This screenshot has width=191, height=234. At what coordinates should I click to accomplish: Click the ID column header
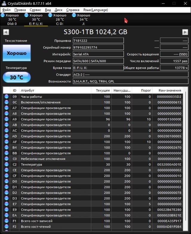15,90
